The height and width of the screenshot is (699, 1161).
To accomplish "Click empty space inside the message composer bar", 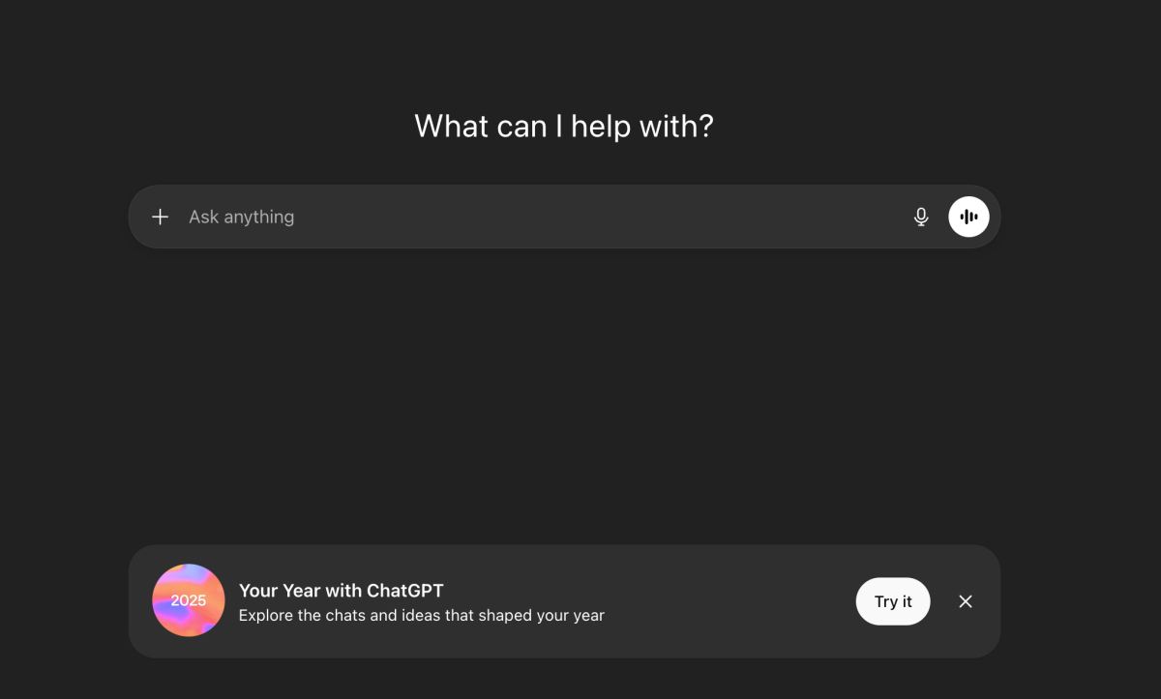I will (629, 217).
